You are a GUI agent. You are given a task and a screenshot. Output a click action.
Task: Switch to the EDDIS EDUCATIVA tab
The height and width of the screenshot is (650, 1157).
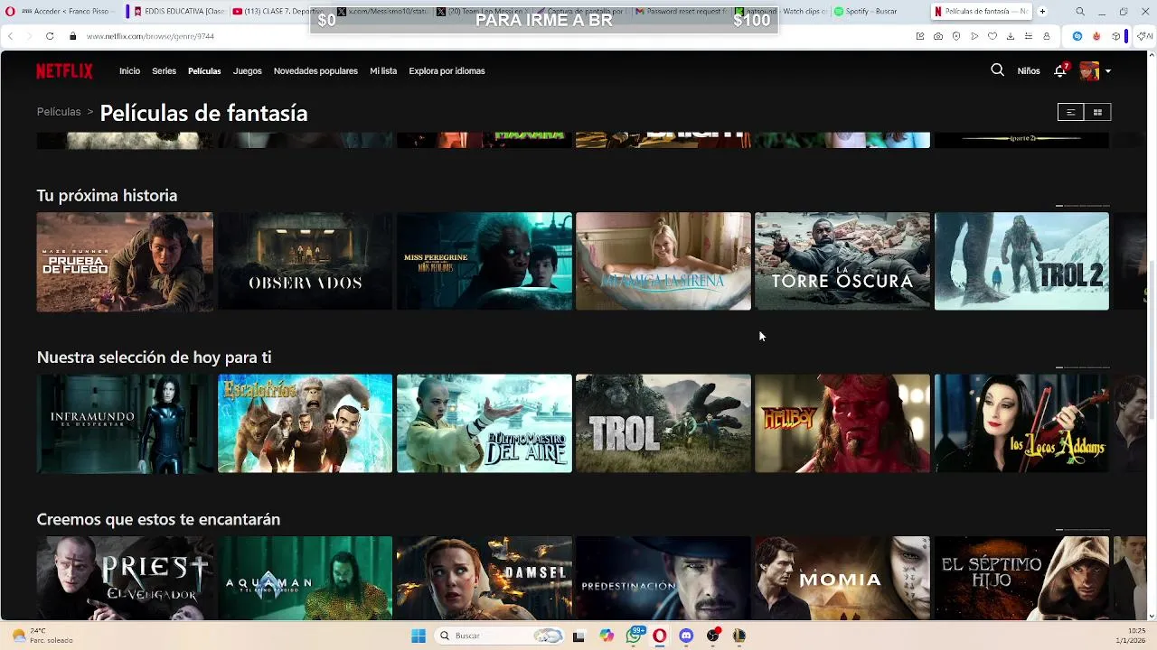(x=179, y=12)
